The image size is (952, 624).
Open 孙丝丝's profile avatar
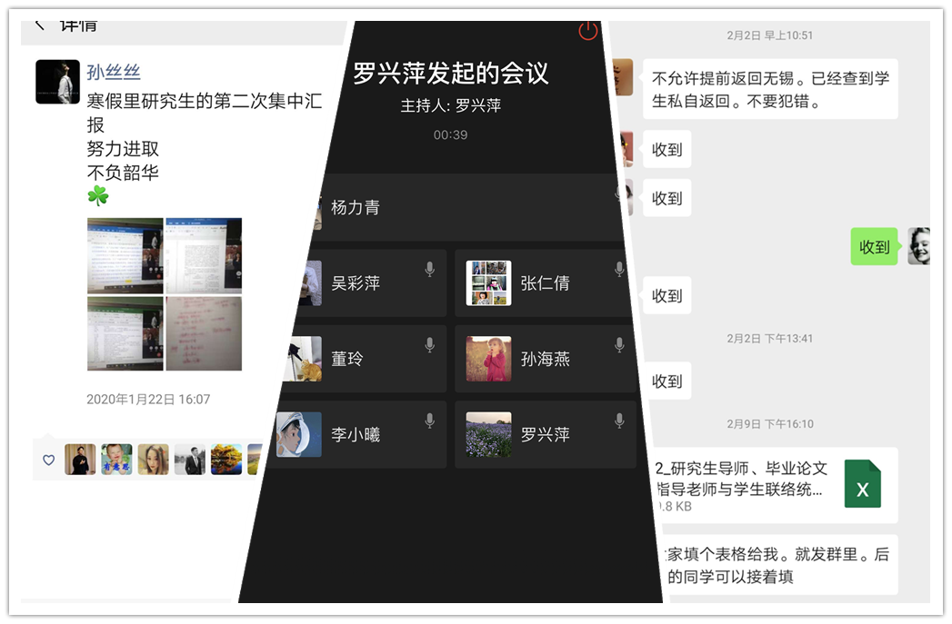(x=57, y=82)
